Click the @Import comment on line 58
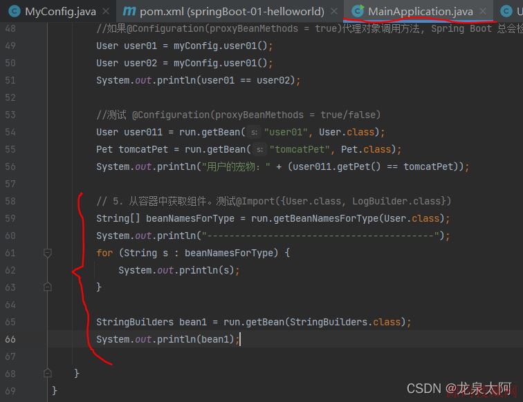The height and width of the screenshot is (402, 523). [x=273, y=201]
